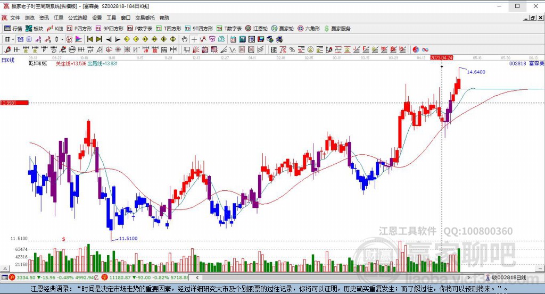Open the 江恩 menu
This screenshot has width=545, height=294.
tap(58, 18)
